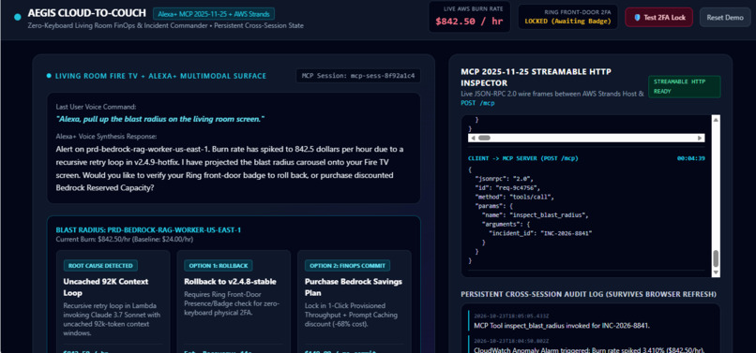756x353 pixels.
Task: Click the Alexa+ Voice Synthesis Response label
Action: 106,137
